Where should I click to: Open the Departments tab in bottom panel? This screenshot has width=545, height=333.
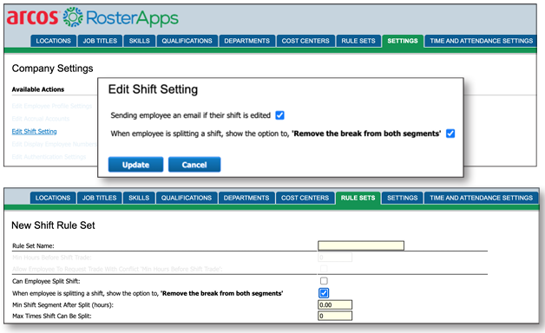click(x=246, y=198)
